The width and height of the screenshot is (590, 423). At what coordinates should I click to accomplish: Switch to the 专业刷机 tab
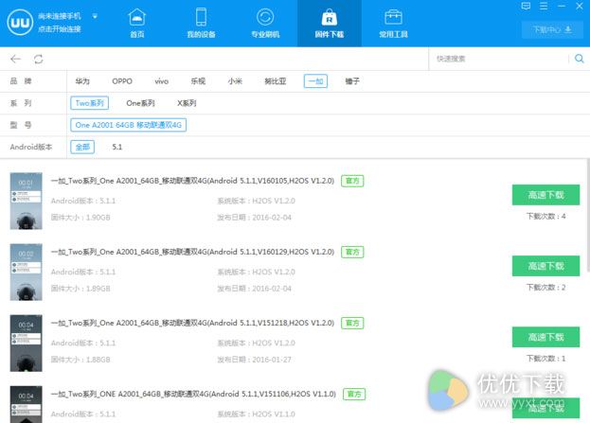pyautogui.click(x=265, y=24)
